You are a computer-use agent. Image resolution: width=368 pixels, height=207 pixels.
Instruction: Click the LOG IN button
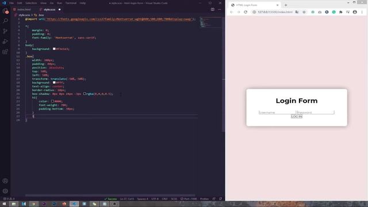(x=297, y=116)
